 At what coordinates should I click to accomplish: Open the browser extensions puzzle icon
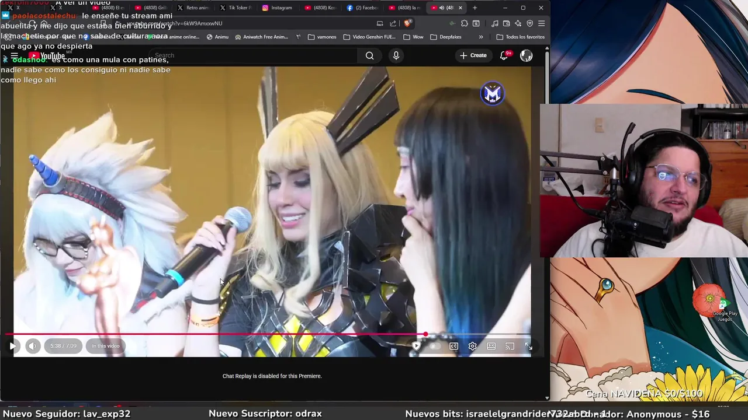464,23
